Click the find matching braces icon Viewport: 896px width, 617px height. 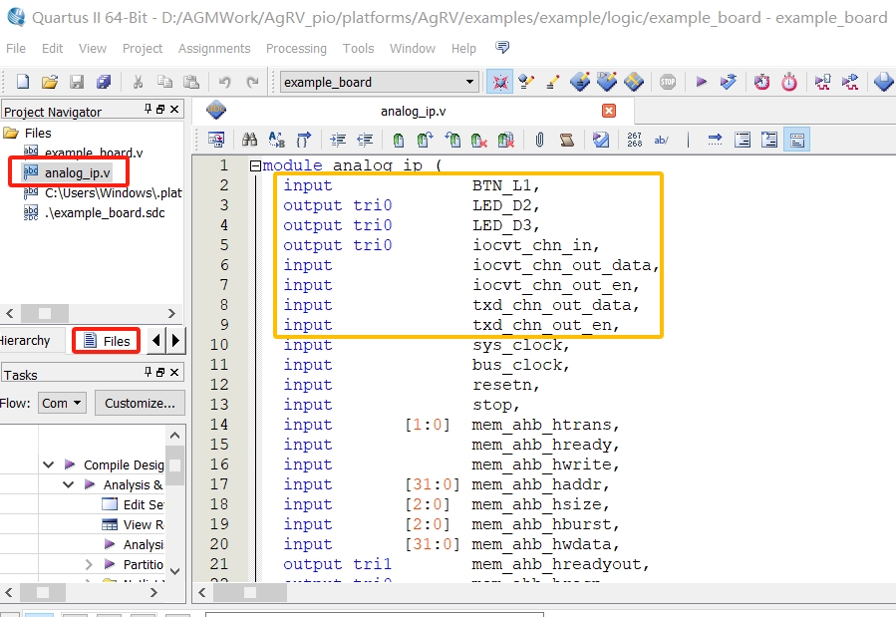click(x=304, y=140)
